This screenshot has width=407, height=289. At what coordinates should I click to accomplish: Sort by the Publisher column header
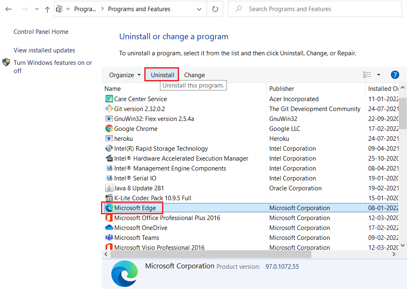(282, 89)
